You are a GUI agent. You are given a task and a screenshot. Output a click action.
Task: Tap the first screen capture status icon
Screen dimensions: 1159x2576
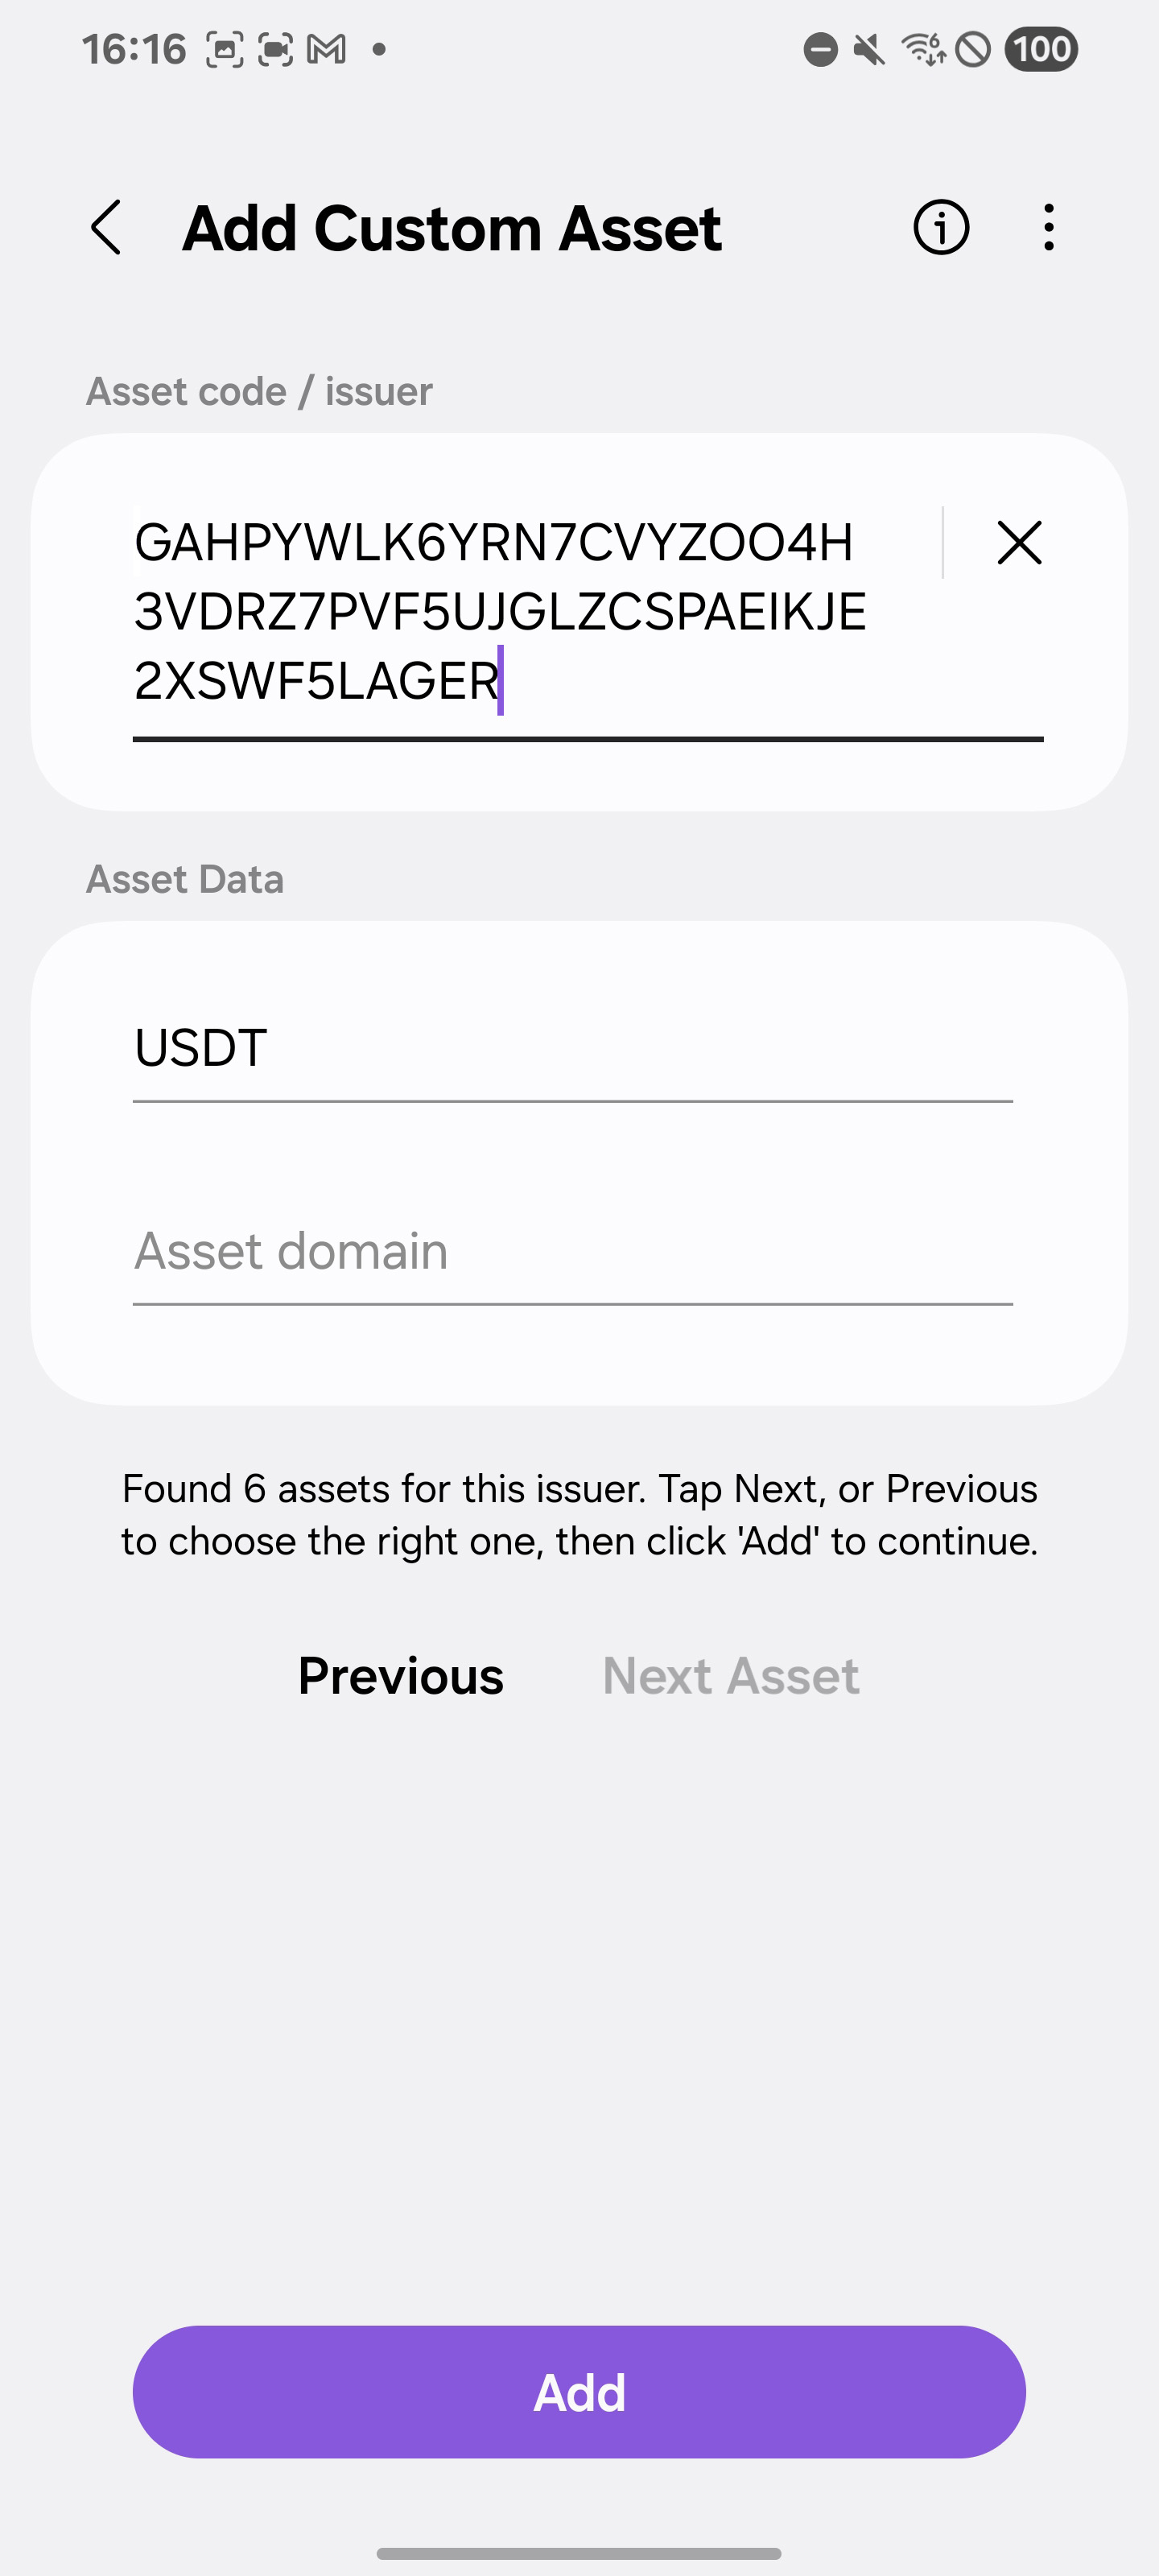click(x=225, y=49)
